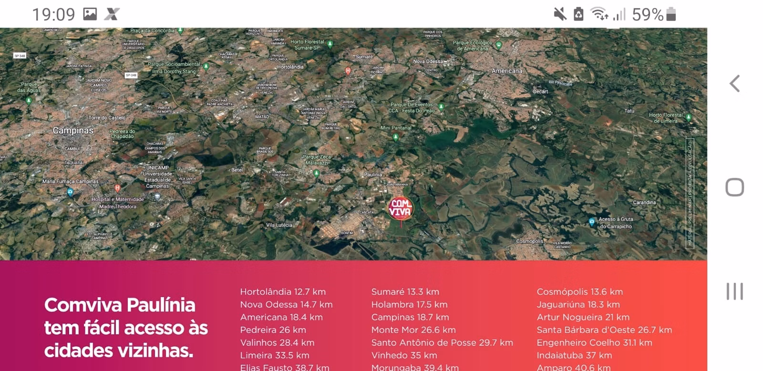Tap the Mini Pantanal park marker
Image resolution: width=763 pixels, height=371 pixels.
(395, 137)
